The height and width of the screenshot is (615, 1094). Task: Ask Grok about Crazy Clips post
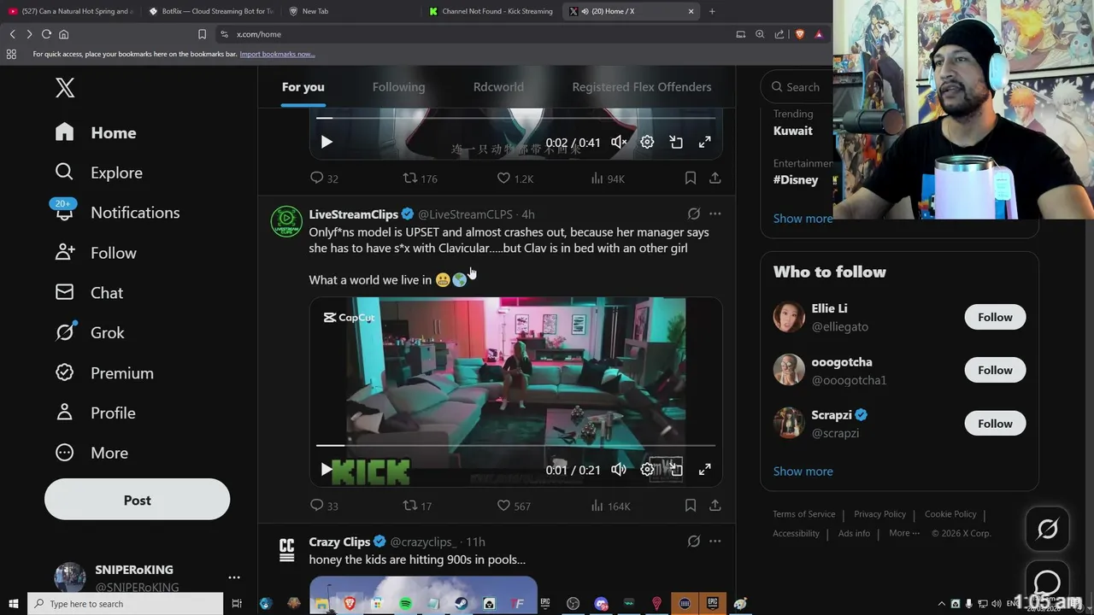click(694, 541)
